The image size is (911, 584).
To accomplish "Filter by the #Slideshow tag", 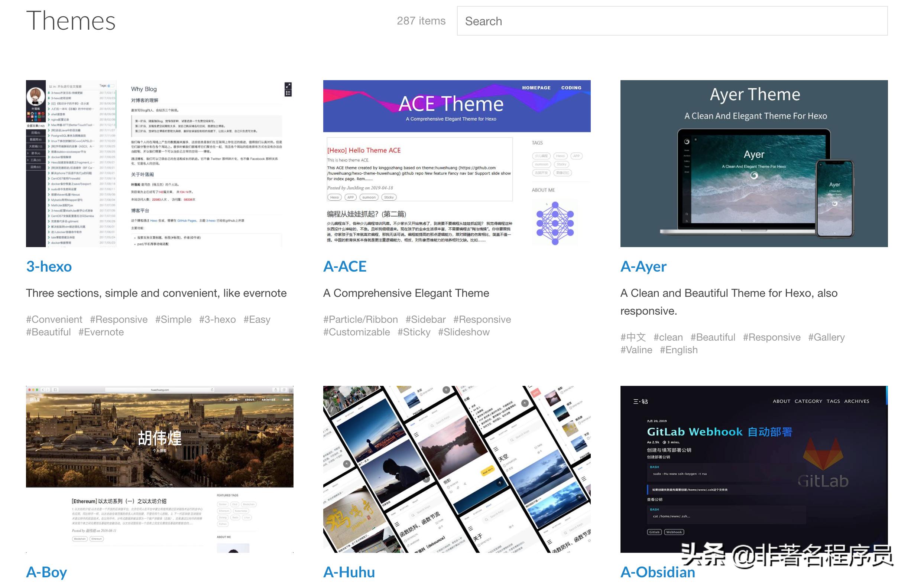I will pos(464,332).
